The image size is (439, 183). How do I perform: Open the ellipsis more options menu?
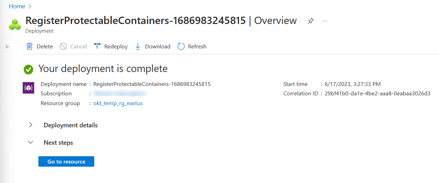point(325,21)
